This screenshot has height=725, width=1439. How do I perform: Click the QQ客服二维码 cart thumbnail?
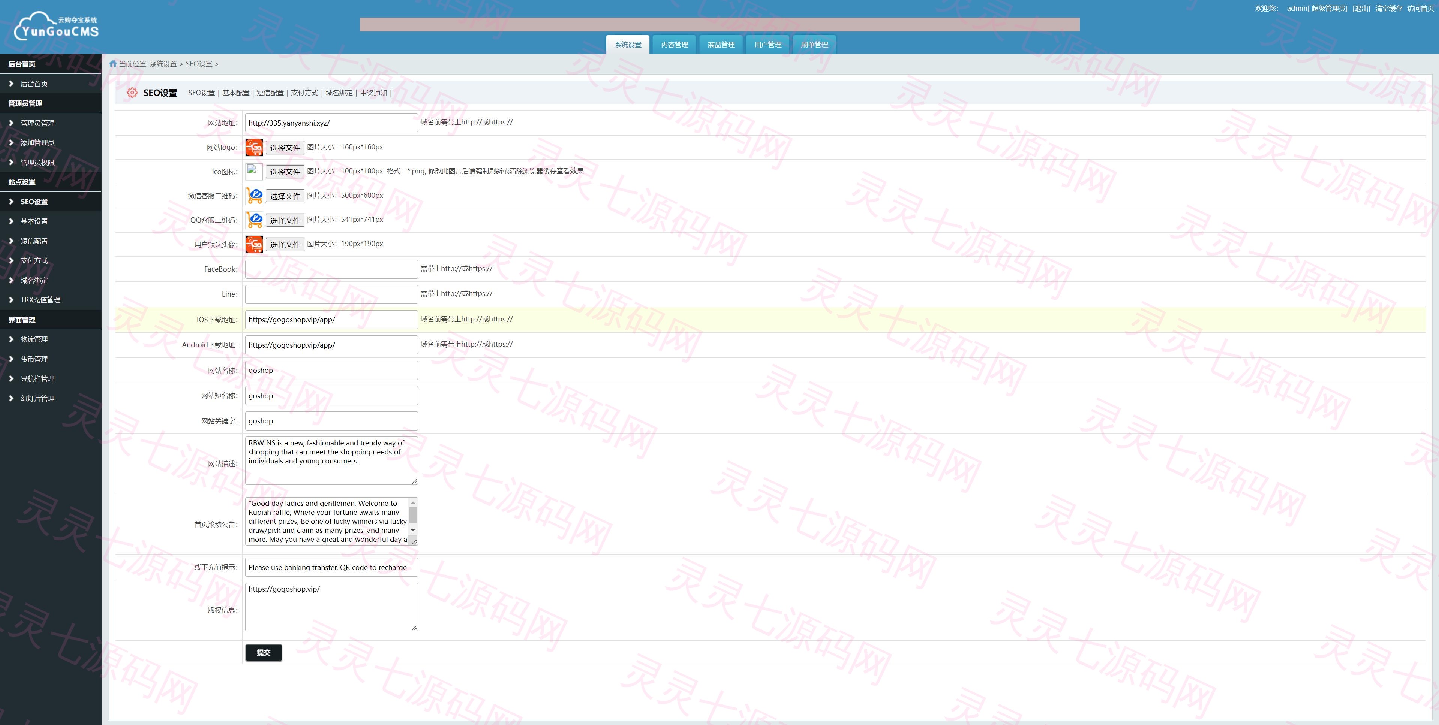[x=254, y=220]
